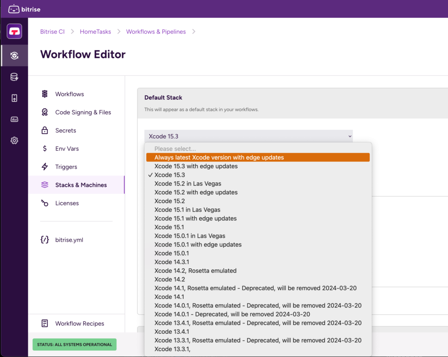The height and width of the screenshot is (357, 448).
Task: Select plain Xcode 15.0.1 option
Action: [x=258, y=253]
